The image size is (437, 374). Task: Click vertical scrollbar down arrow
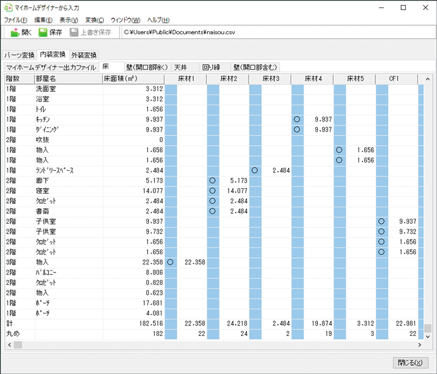[x=428, y=336]
